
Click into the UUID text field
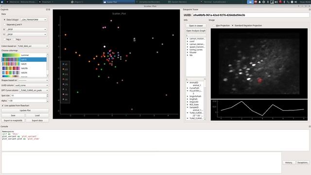(x=251, y=15)
